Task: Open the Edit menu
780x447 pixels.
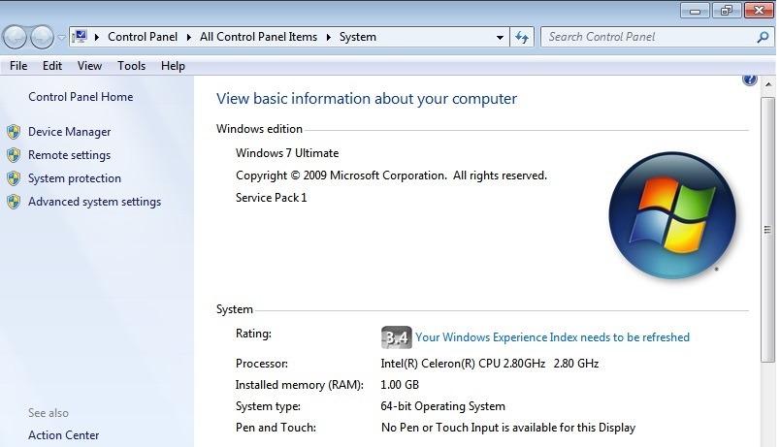Action: pos(52,66)
